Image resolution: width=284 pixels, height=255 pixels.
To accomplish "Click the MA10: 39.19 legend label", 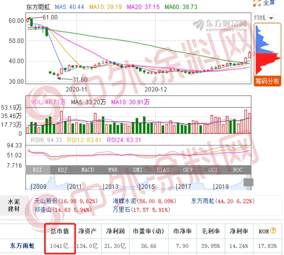I will pyautogui.click(x=106, y=7).
